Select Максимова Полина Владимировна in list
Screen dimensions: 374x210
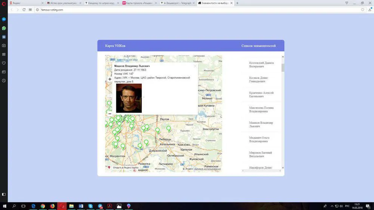(261, 109)
